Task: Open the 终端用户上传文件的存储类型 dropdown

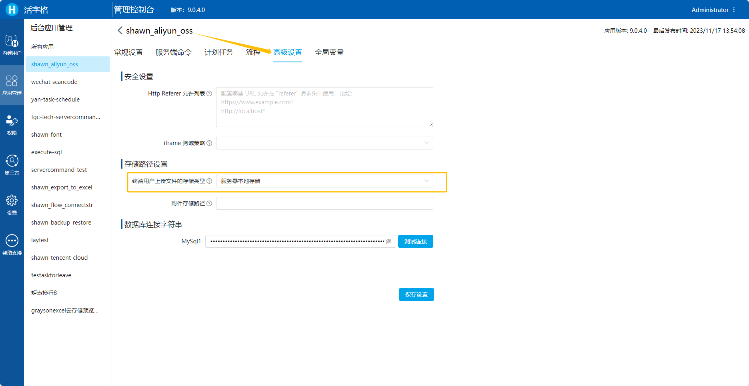Action: click(x=324, y=181)
